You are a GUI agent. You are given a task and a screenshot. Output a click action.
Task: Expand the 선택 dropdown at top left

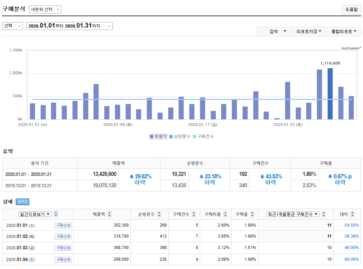pos(12,26)
